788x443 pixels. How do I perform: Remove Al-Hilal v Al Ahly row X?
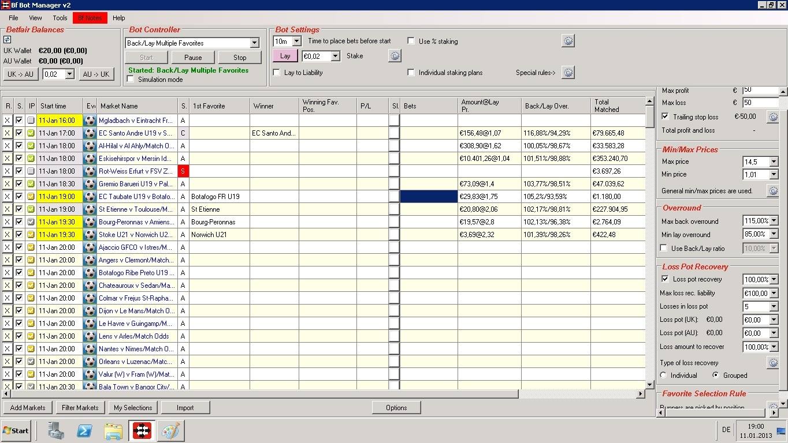coord(8,146)
